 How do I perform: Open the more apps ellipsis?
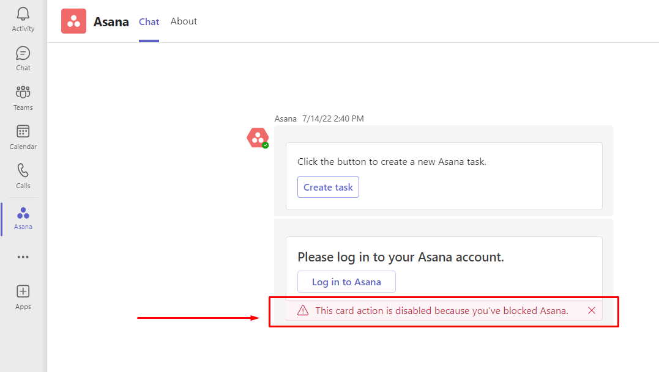coord(23,257)
